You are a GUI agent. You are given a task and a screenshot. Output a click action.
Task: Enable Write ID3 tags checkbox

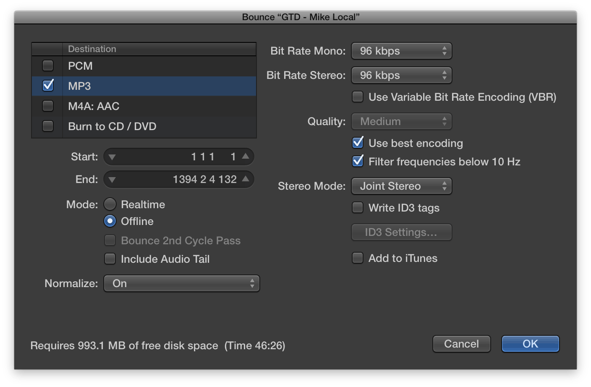358,207
